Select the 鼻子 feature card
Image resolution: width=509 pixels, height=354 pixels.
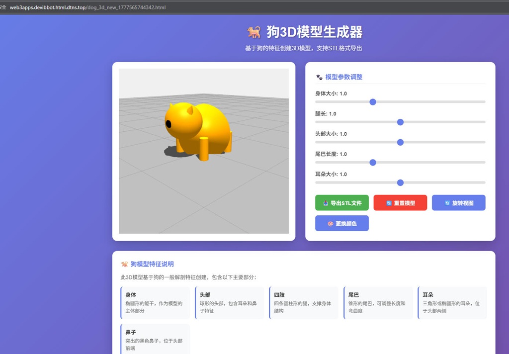pos(155,339)
